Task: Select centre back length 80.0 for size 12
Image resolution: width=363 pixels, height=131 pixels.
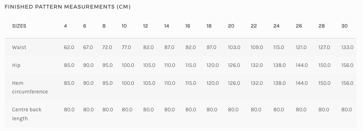Action: 148,110
